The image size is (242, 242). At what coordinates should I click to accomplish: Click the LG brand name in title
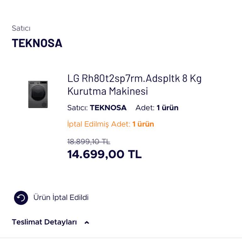[73, 78]
